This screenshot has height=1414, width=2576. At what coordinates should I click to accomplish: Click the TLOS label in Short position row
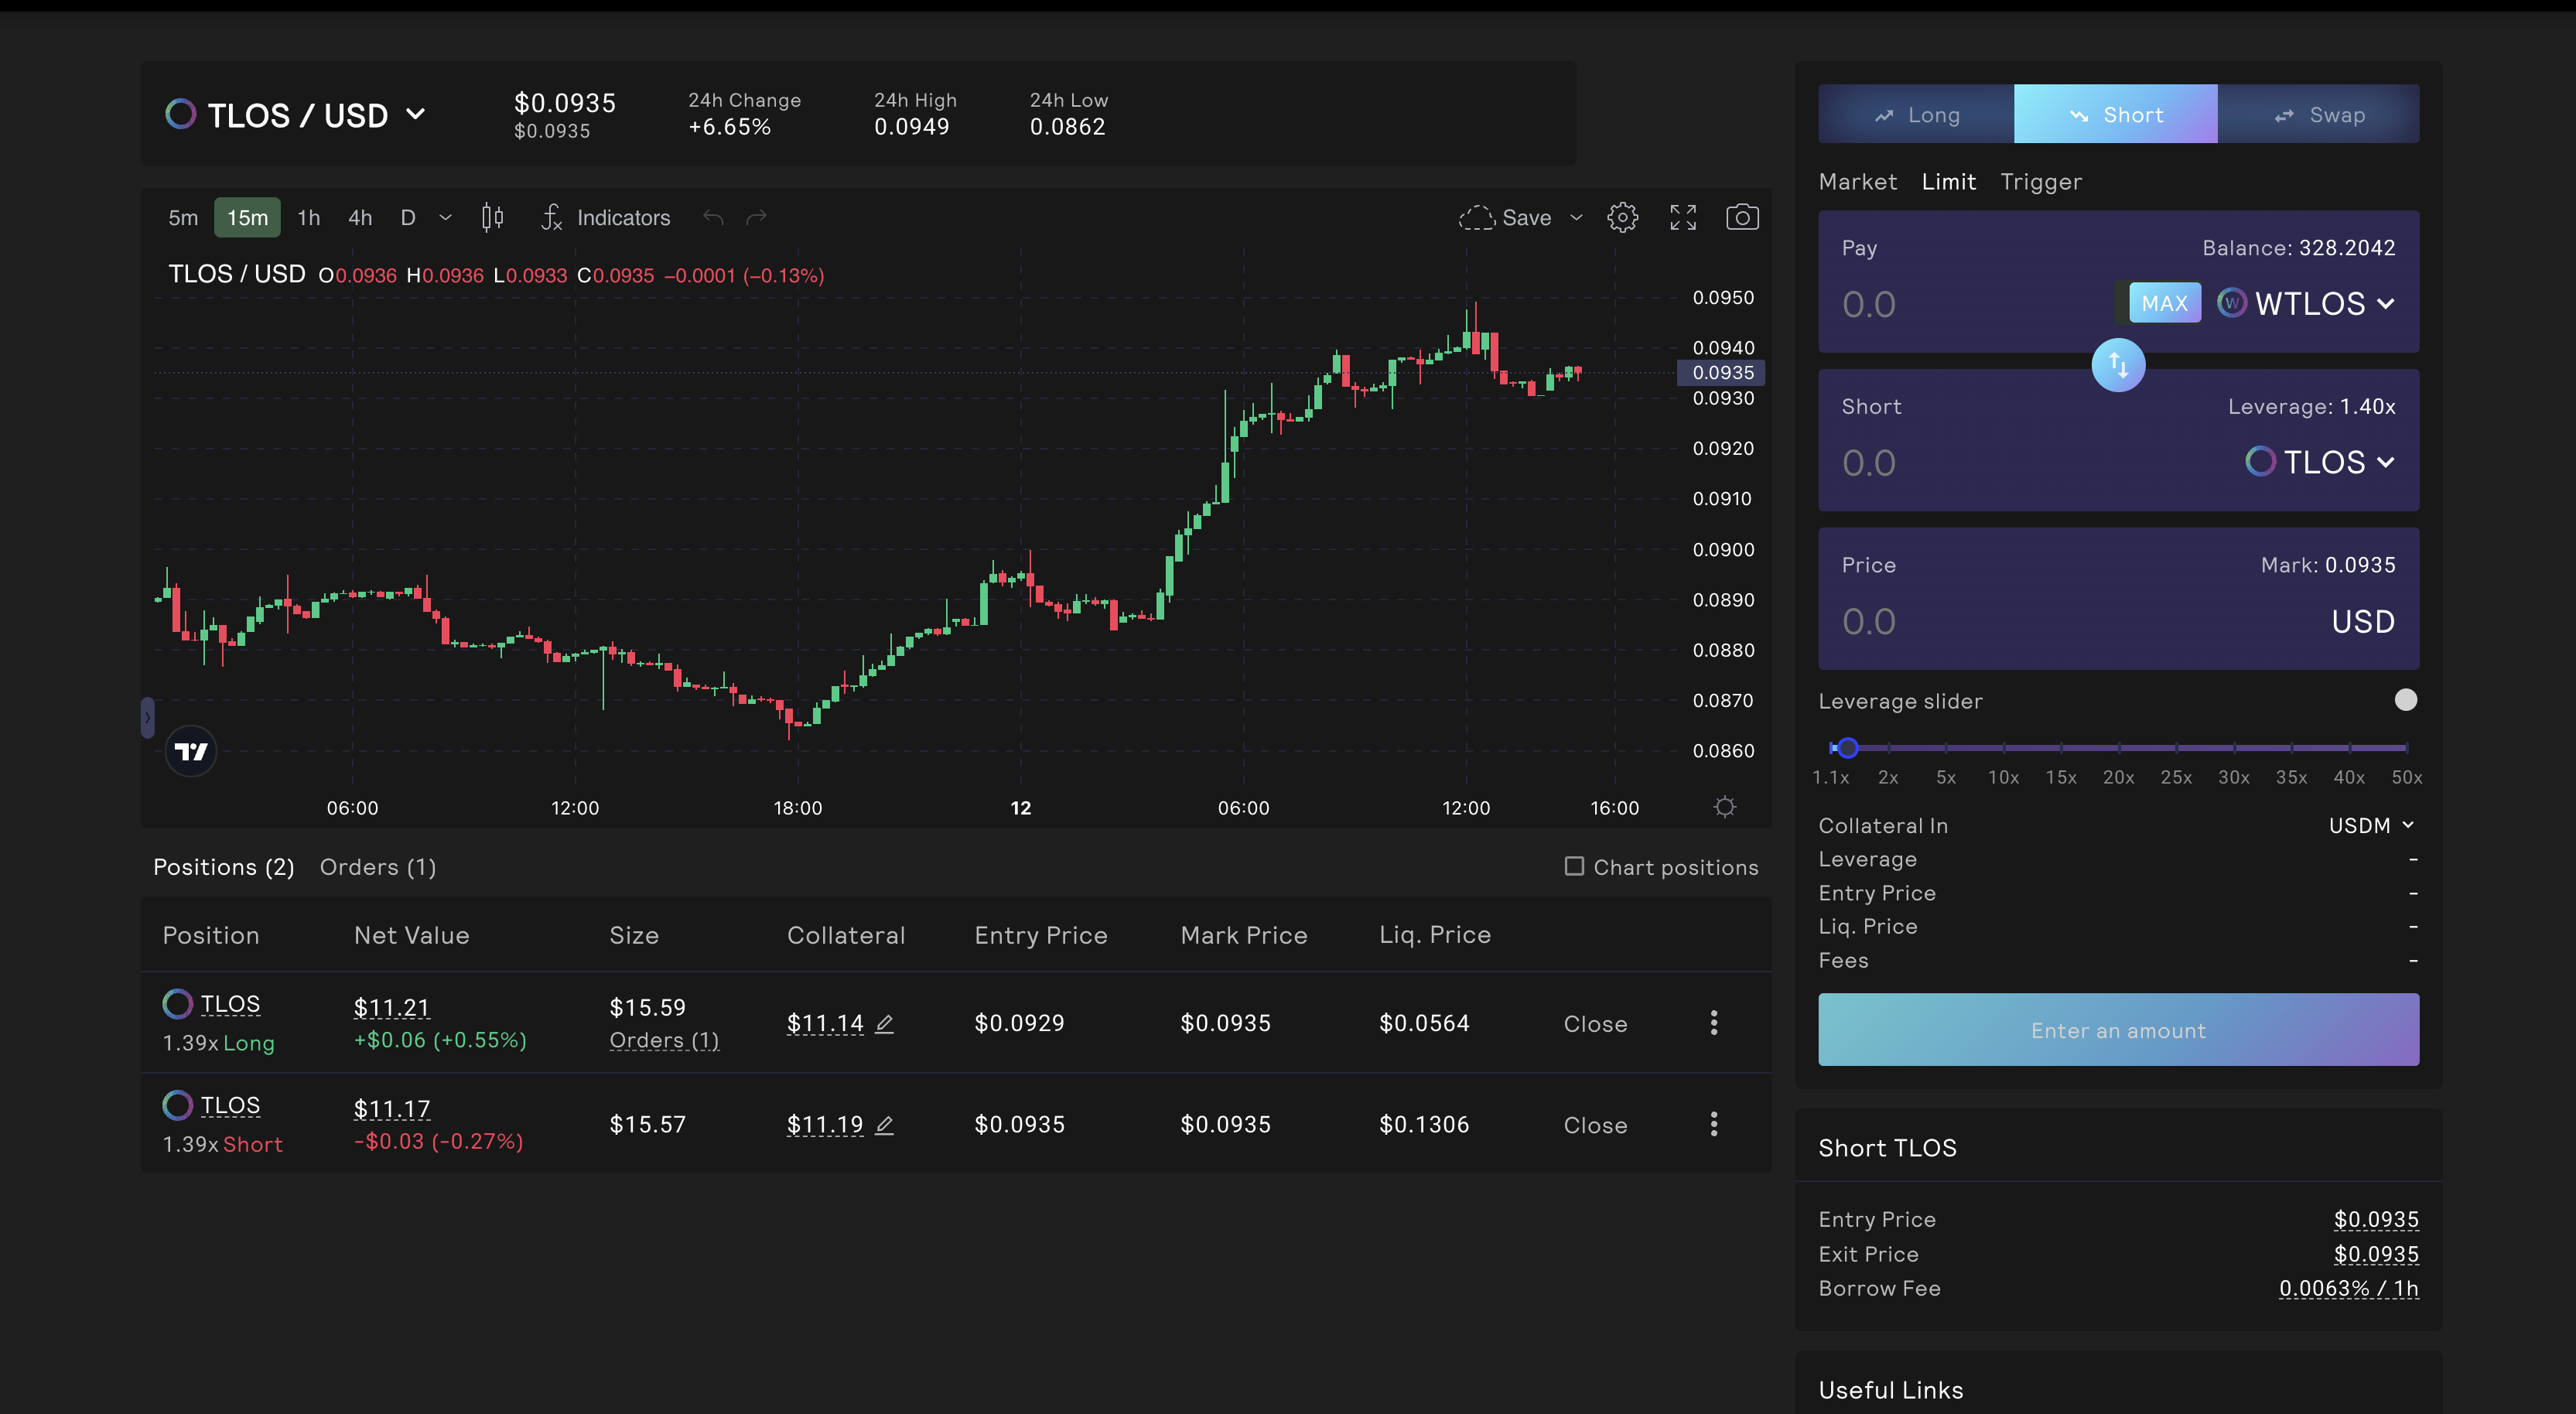click(230, 1105)
